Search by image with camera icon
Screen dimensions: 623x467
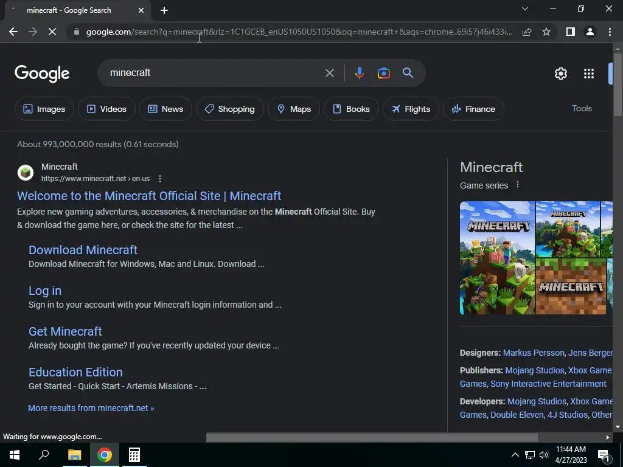(383, 73)
